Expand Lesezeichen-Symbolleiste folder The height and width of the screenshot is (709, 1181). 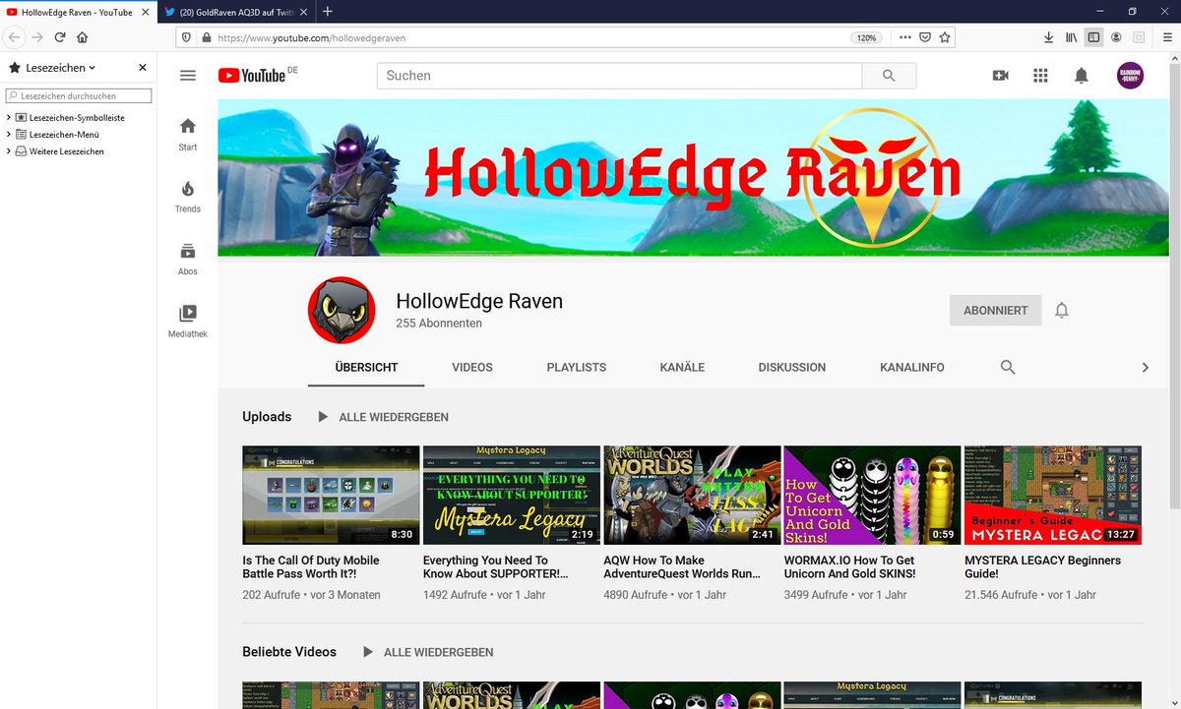click(x=9, y=118)
